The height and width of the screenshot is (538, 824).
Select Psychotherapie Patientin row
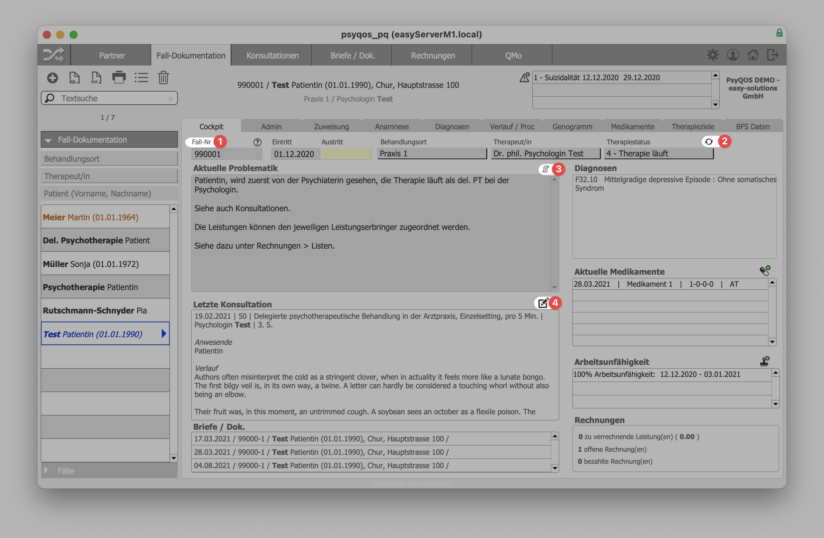(x=105, y=287)
